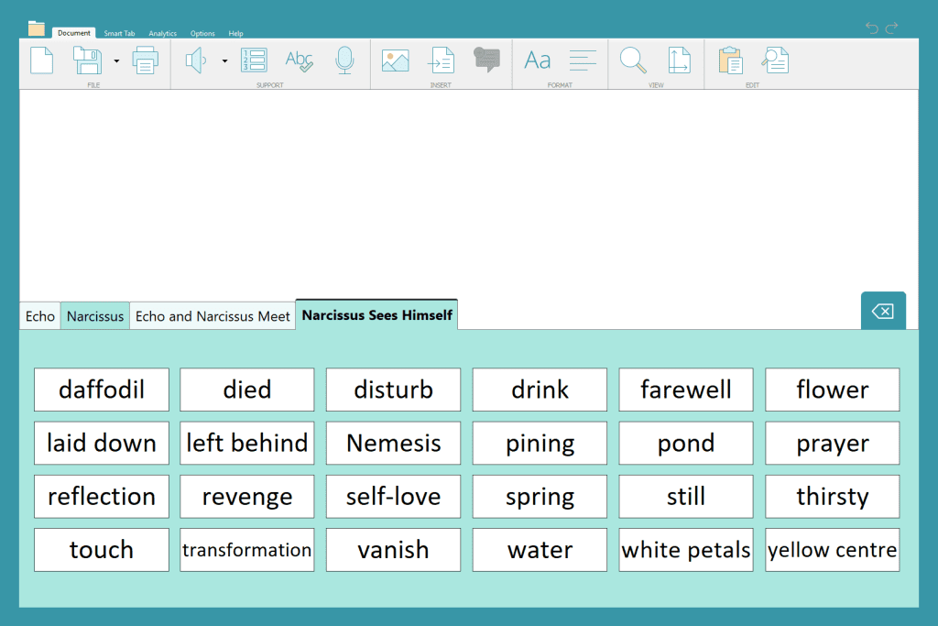Viewport: 938px width, 626px height.
Task: Insert the word spring
Action: 540,496
